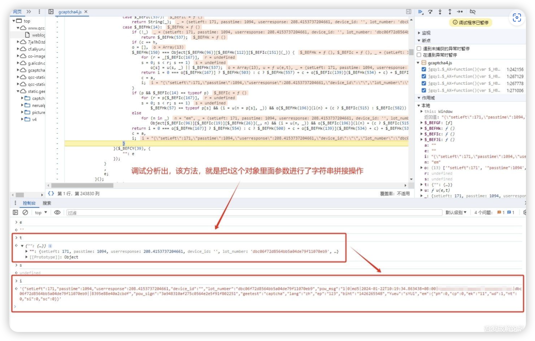The height and width of the screenshot is (341, 535).
Task: Open the top context selector dropdown
Action: coord(41,213)
